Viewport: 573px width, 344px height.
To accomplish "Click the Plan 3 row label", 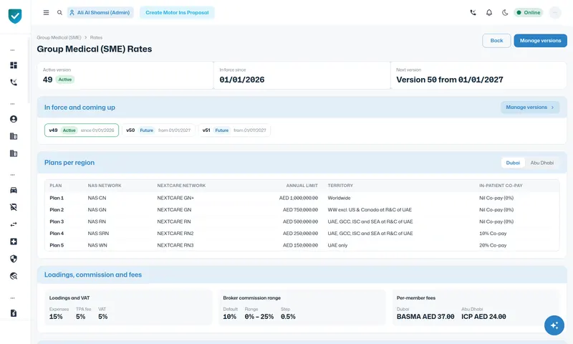I will pos(57,221).
